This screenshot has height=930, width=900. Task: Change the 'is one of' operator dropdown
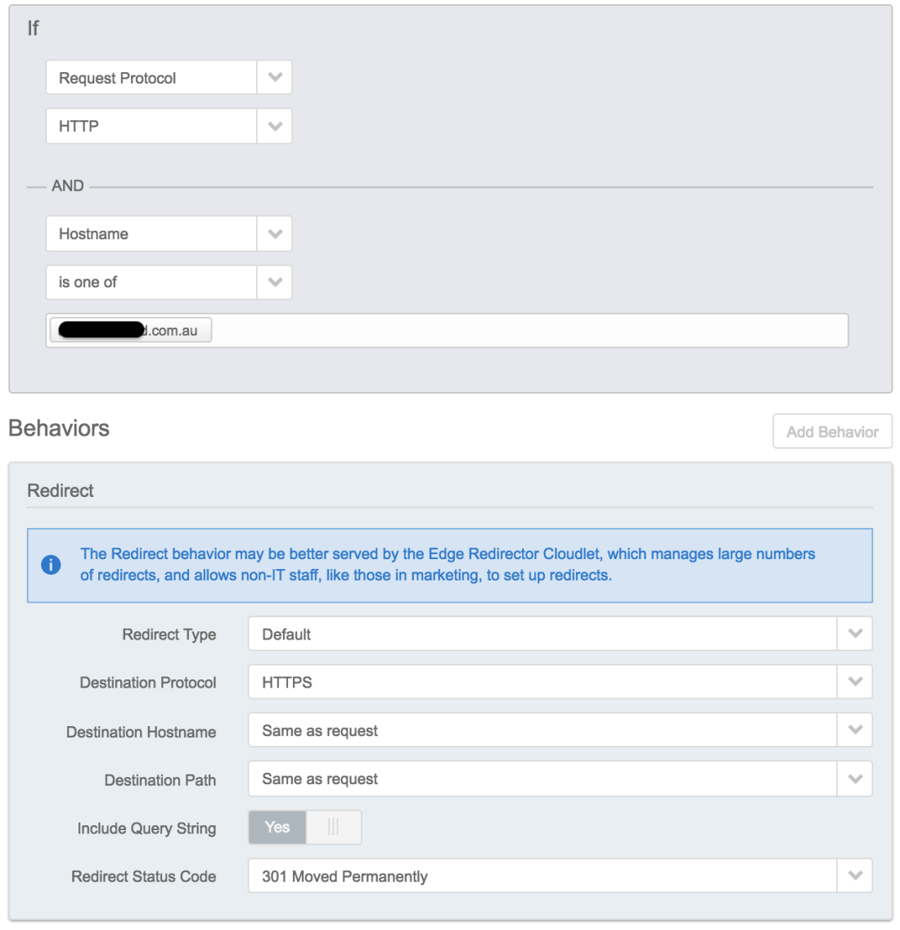[x=151, y=282]
